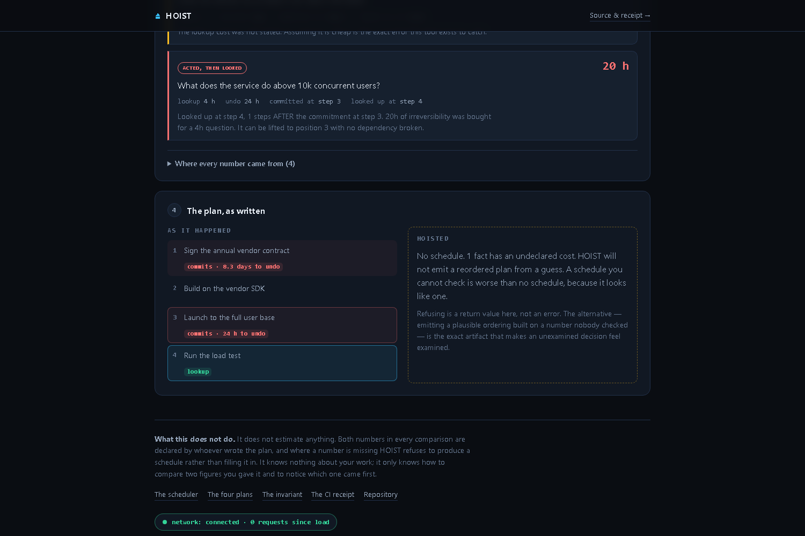
Task: Open The invariant footer link
Action: [282, 495]
